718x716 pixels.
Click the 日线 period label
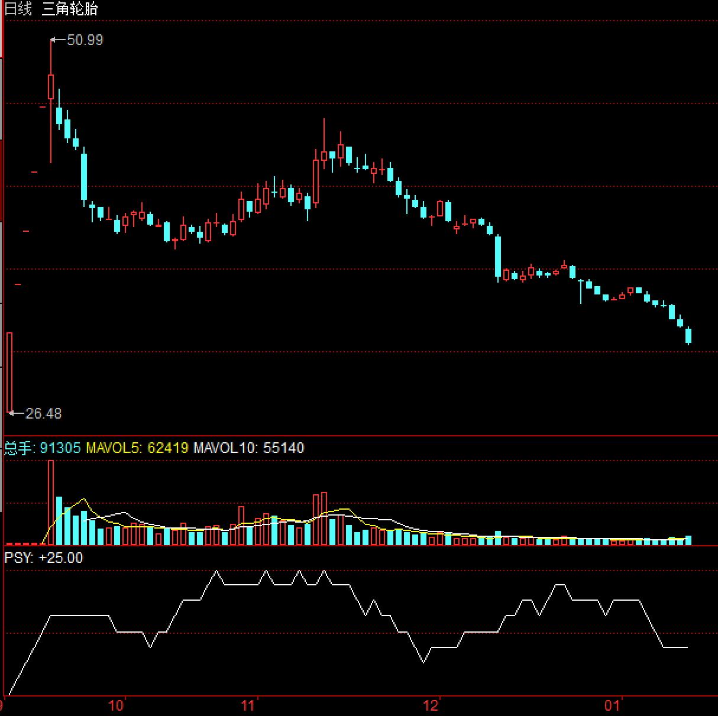pos(18,9)
